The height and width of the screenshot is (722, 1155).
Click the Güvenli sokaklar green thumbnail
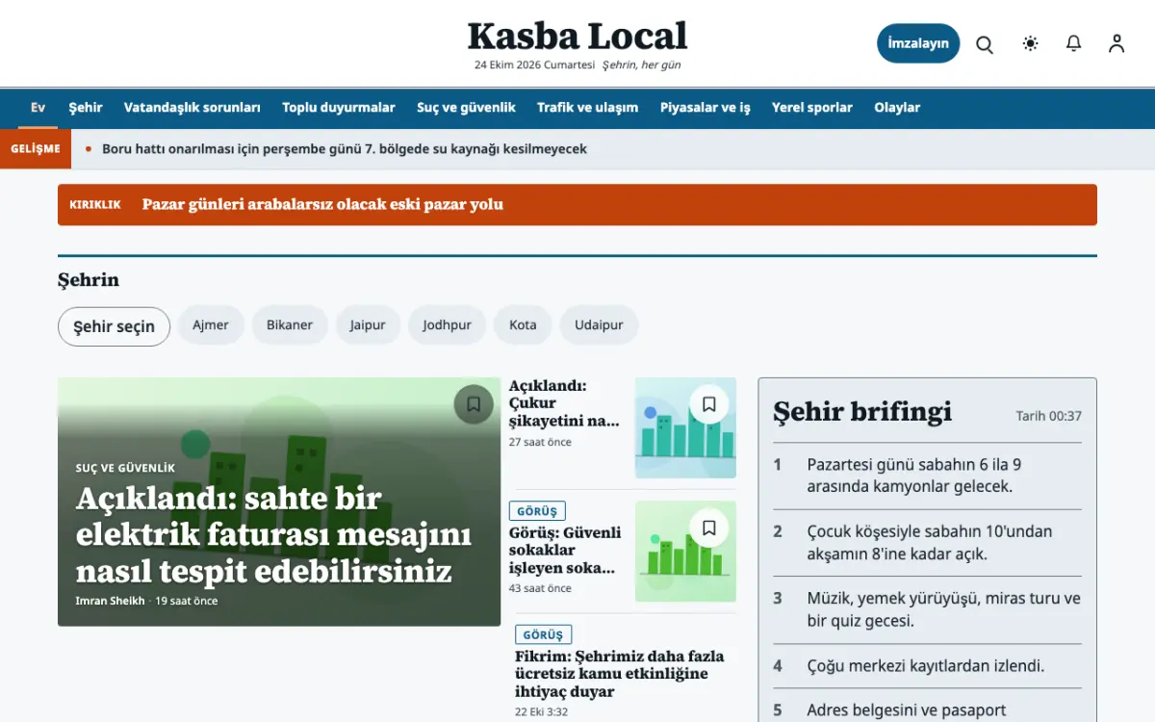pos(685,552)
